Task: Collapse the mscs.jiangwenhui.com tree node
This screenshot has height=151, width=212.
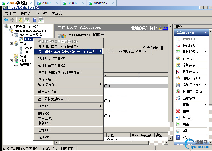Action: (x=6, y=31)
